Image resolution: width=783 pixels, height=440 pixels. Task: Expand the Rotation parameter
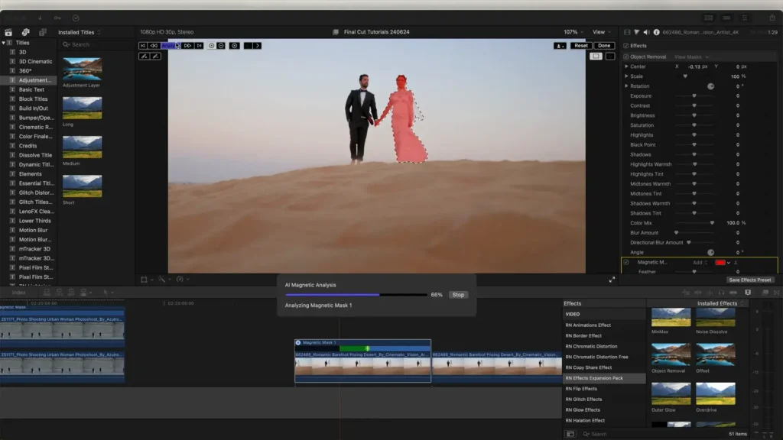(627, 86)
